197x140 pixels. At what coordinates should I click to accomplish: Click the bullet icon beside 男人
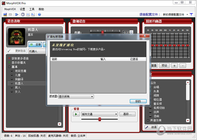point(12,87)
